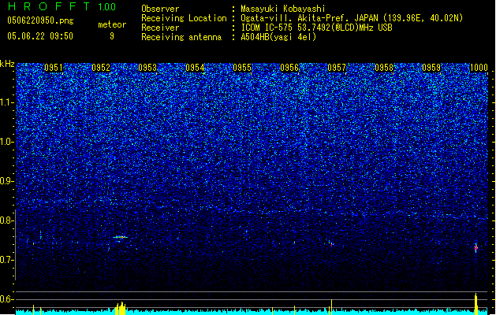Click the HROFFT 1.0.0 title text
This screenshot has height=315, width=496.
[x=62, y=6]
